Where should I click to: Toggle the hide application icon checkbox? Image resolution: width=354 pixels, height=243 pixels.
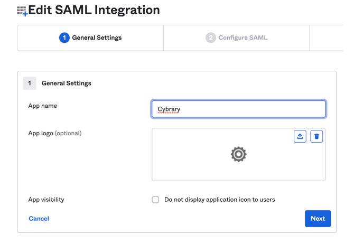(x=155, y=200)
